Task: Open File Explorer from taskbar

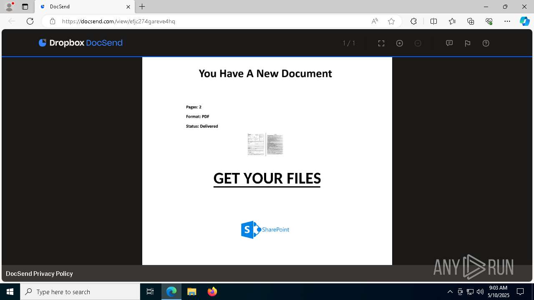Action: tap(191, 292)
